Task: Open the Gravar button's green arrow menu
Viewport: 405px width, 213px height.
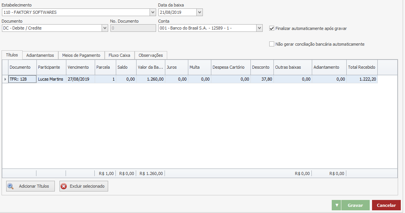Action: [x=336, y=205]
